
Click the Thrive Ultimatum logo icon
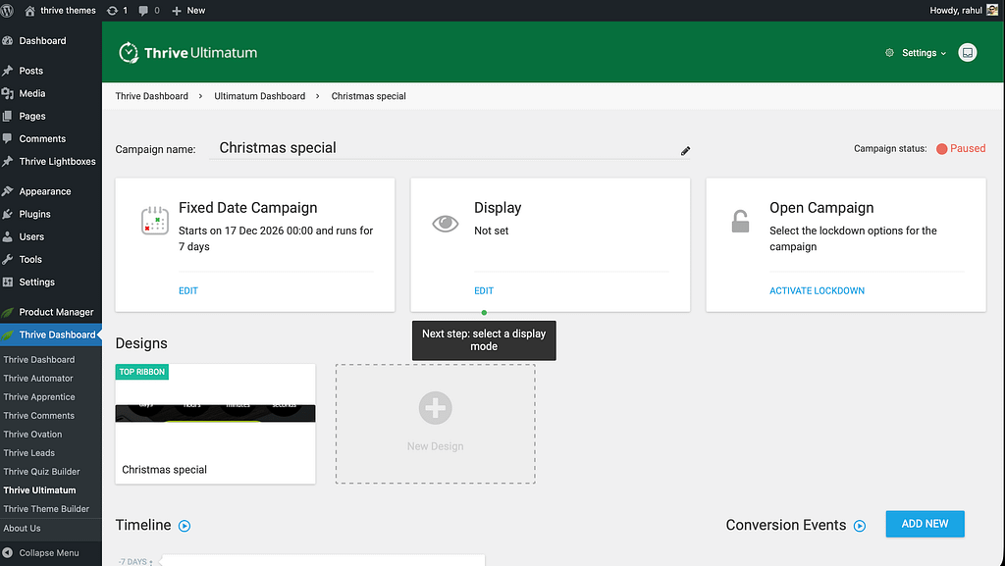128,53
